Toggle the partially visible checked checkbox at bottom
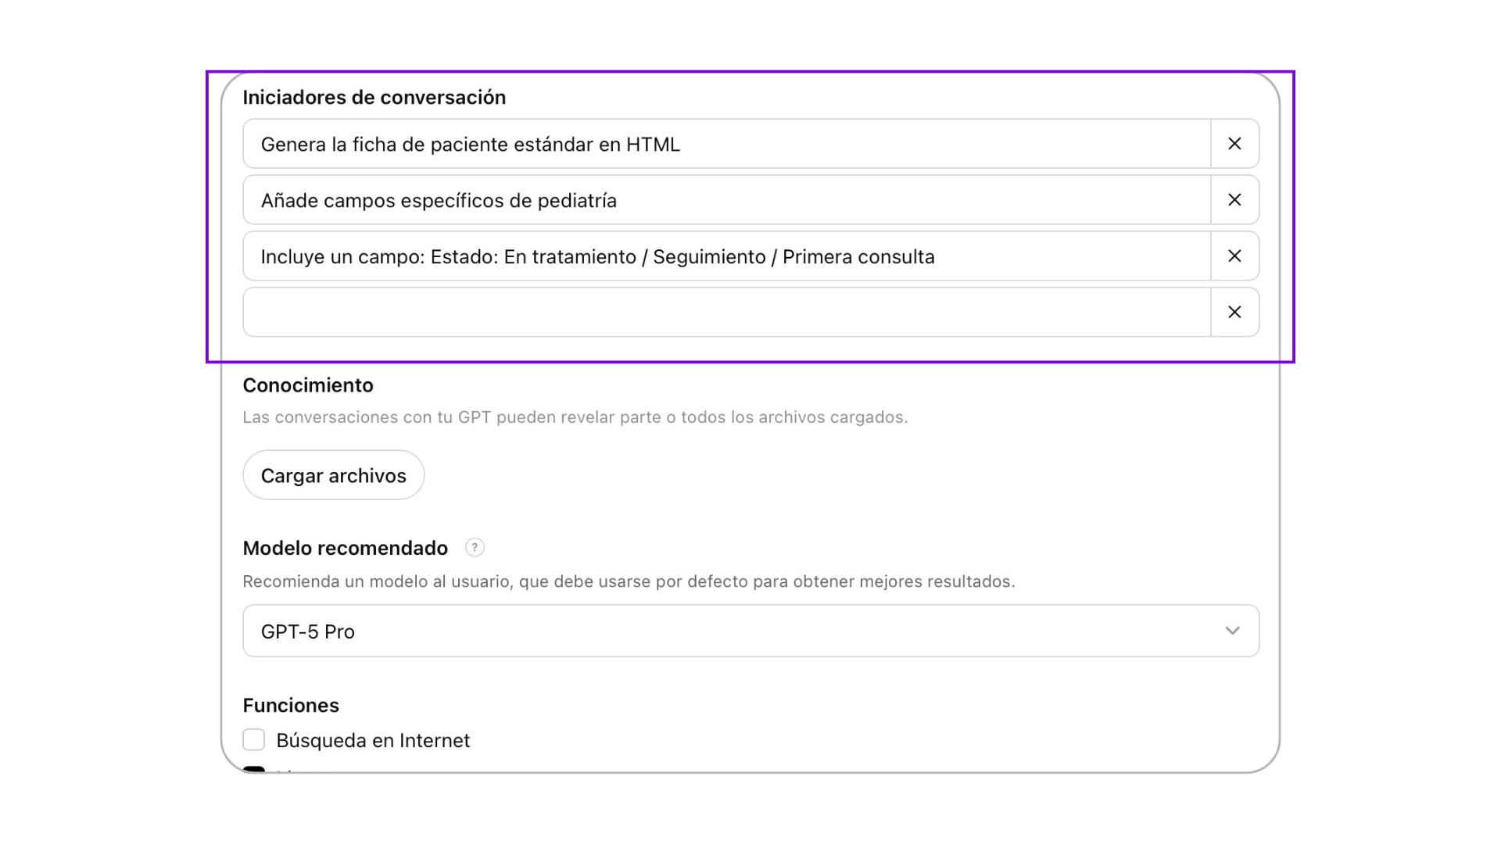1501x844 pixels. 254,769
